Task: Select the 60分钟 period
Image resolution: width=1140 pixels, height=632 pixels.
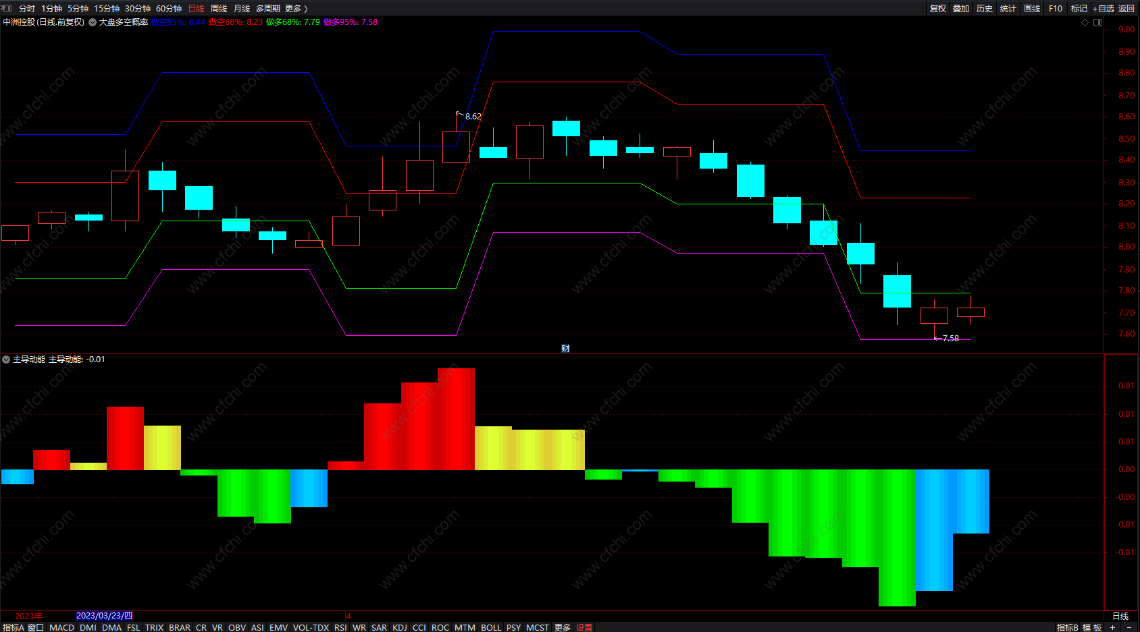Action: point(169,9)
